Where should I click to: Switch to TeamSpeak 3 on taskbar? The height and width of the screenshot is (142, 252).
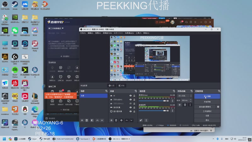click(x=83, y=139)
